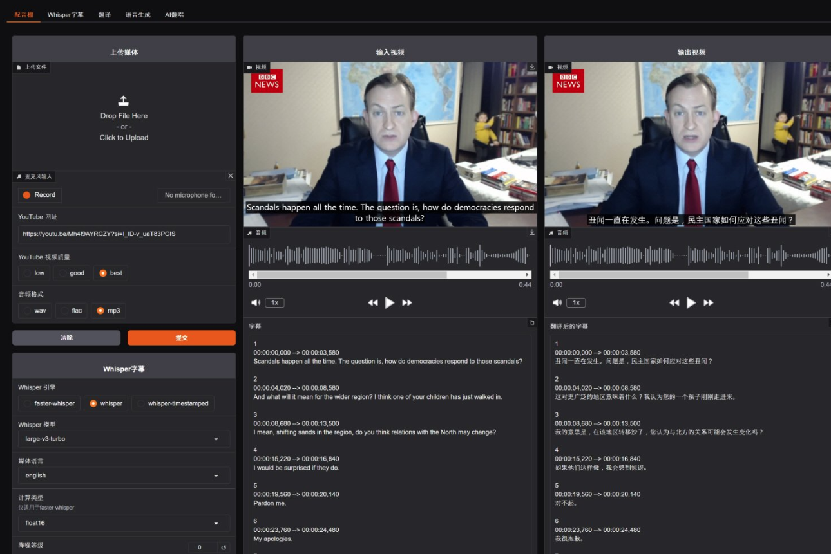Expand the large-v3-turbo Whisper model dropdown
Image resolution: width=831 pixels, height=554 pixels.
pos(124,439)
